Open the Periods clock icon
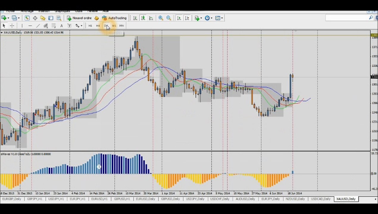This screenshot has height=214, width=378. (207, 18)
